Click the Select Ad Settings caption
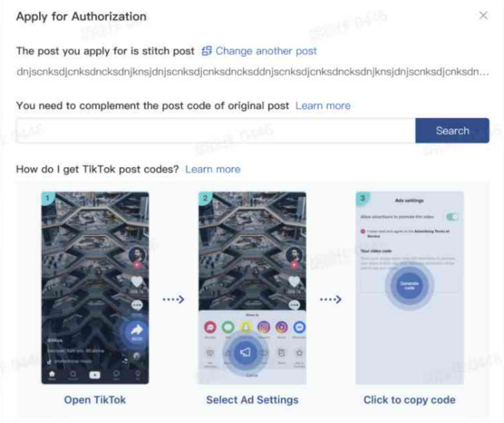This screenshot has width=504, height=423. 252,400
